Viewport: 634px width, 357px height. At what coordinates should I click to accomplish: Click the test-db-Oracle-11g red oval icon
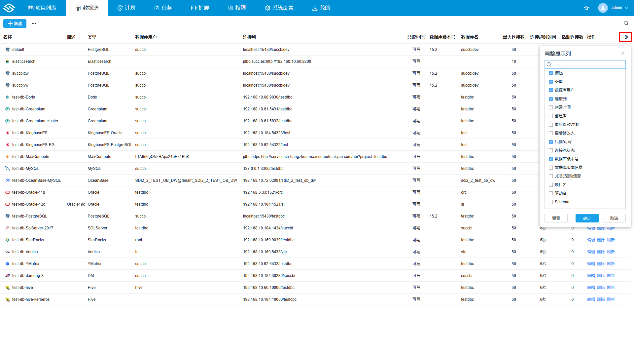pos(7,192)
